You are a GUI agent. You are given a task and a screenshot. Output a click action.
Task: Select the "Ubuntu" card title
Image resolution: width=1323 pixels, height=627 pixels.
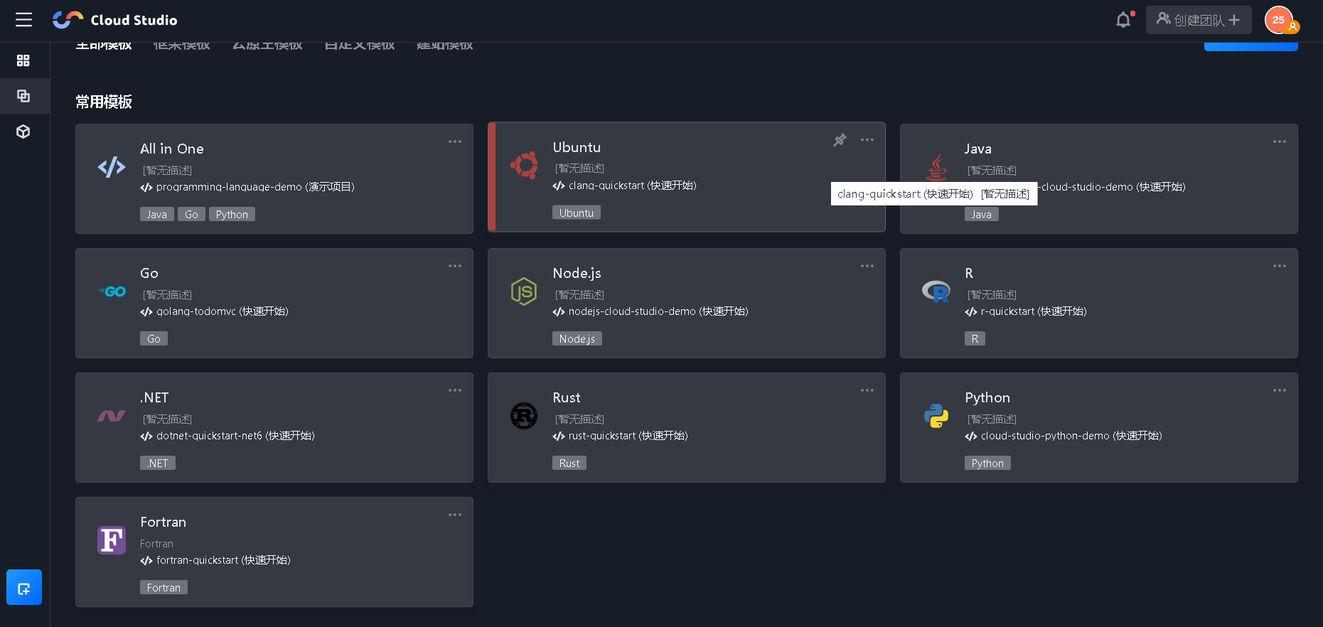pyautogui.click(x=577, y=147)
